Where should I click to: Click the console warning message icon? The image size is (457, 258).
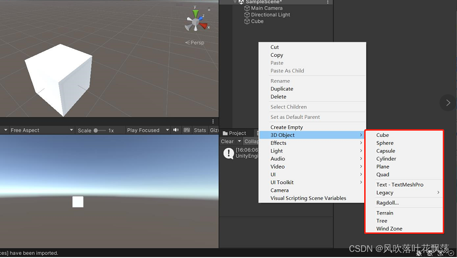coord(229,153)
